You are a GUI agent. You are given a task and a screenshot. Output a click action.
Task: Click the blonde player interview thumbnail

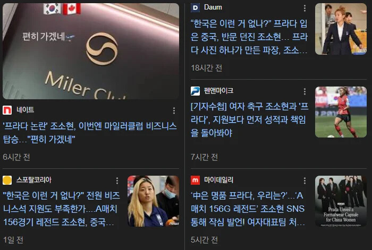153,201
